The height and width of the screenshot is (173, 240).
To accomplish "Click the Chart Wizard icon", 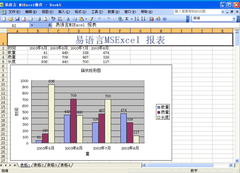I will [151, 19].
